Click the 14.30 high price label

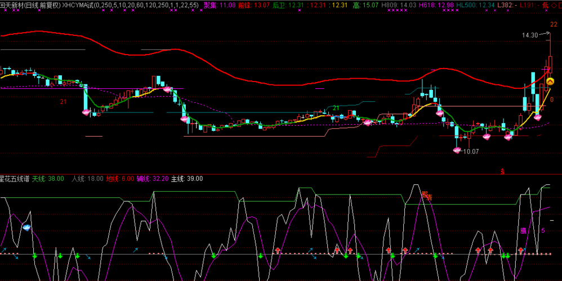530,35
